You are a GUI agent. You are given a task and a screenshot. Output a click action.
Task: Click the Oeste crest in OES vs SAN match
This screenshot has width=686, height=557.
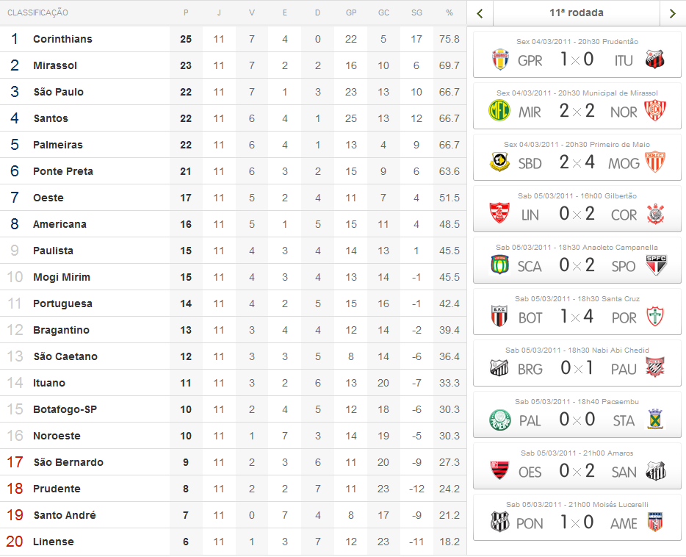click(x=500, y=471)
